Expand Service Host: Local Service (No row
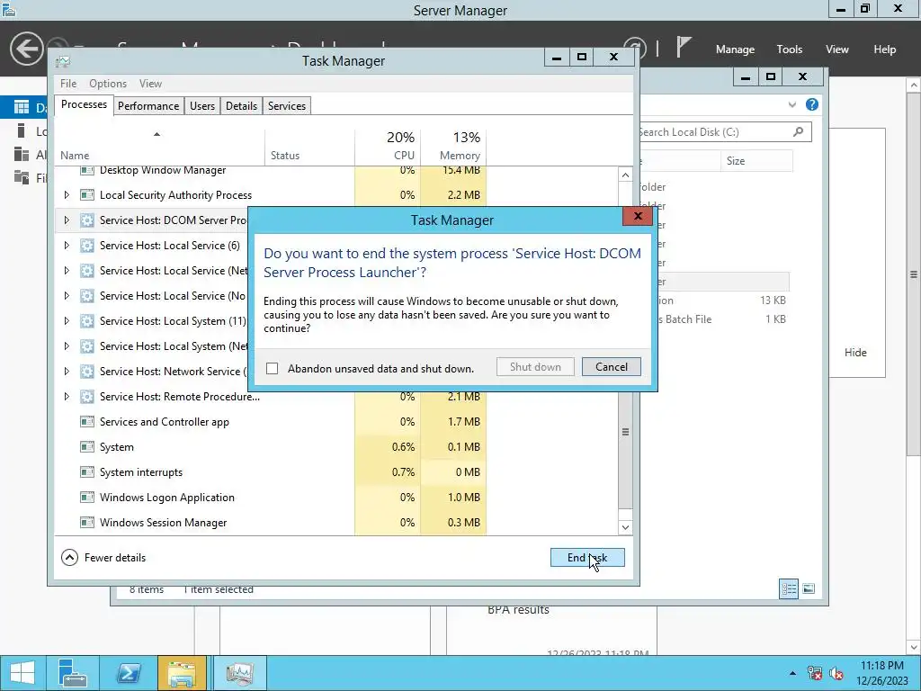The image size is (921, 691). [67, 295]
